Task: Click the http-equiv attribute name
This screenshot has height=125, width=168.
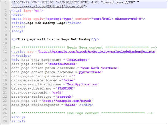Action: pyautogui.click(x=33, y=19)
